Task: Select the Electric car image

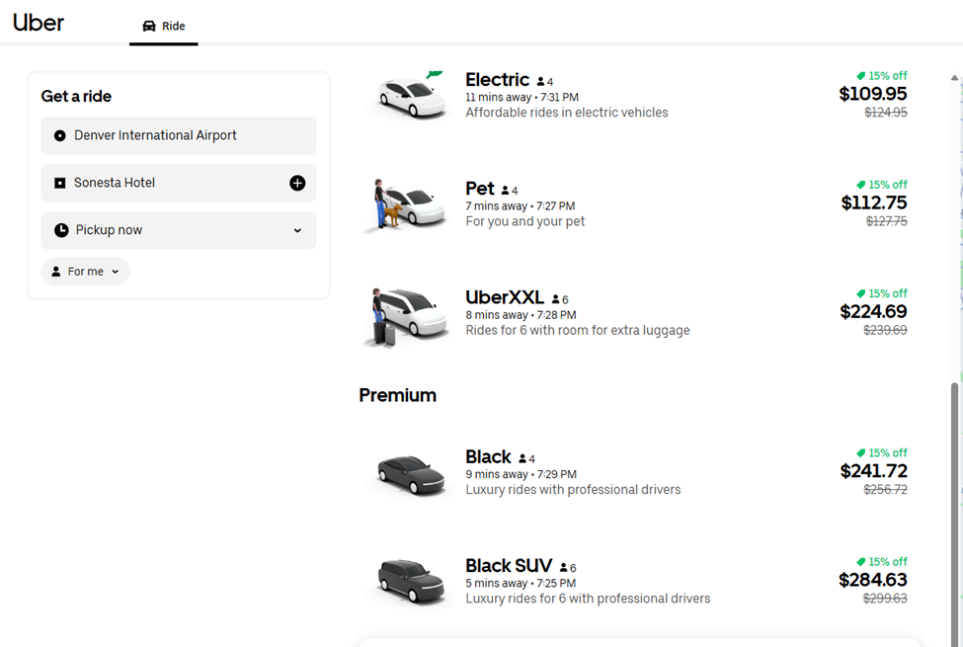Action: click(411, 96)
